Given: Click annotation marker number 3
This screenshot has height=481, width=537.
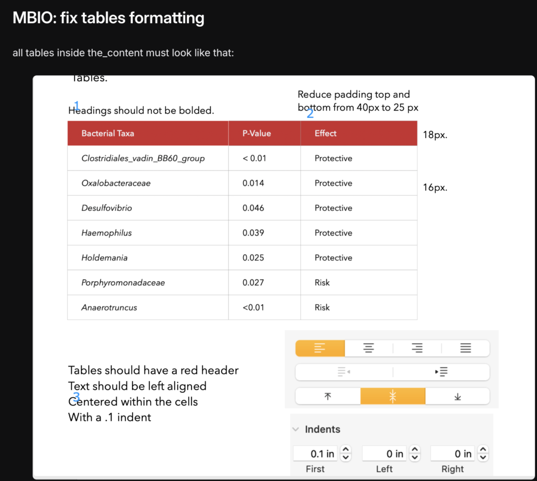Looking at the screenshot, I should point(76,397).
